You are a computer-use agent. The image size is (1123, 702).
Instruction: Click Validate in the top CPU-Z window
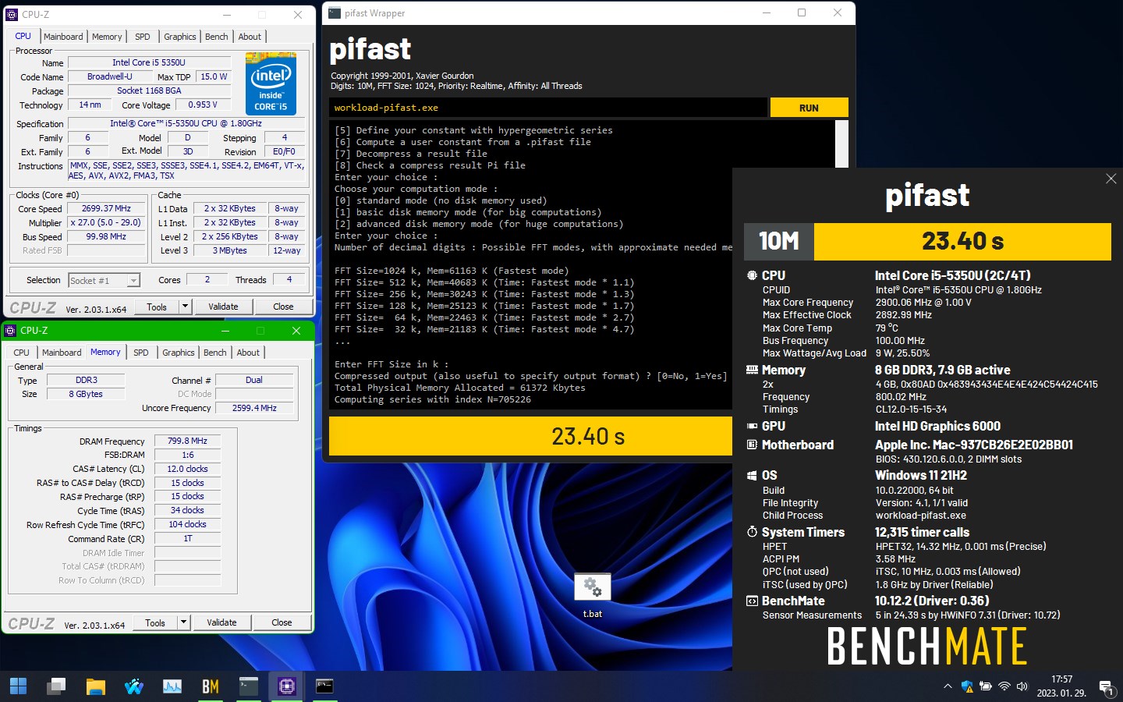click(x=223, y=307)
